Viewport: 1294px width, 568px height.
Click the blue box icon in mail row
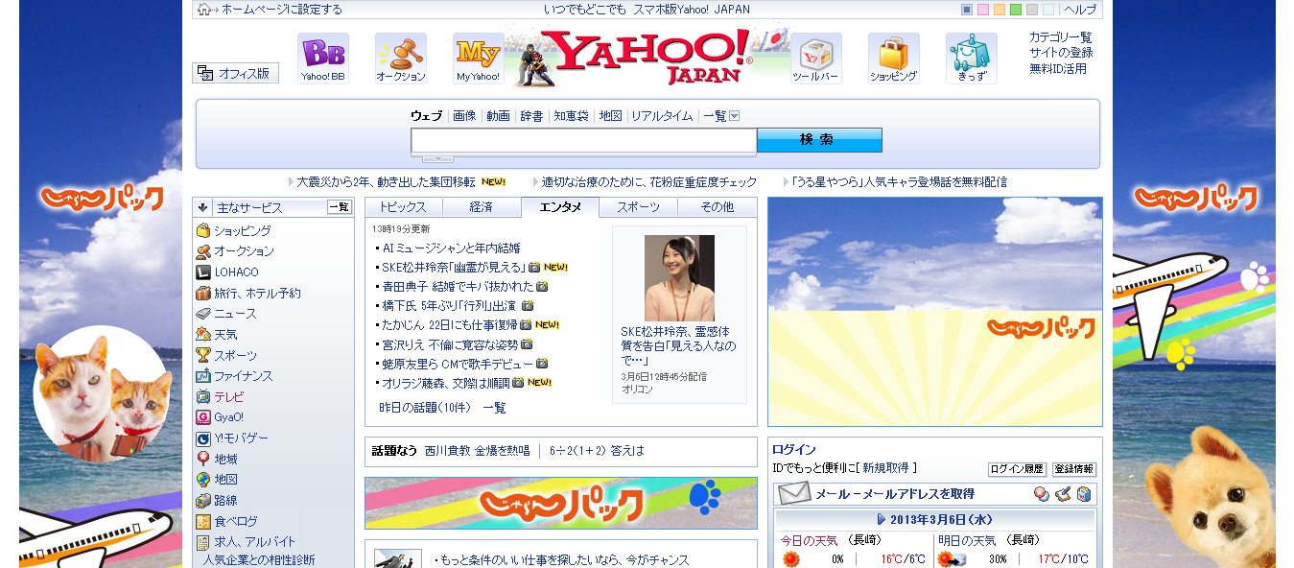click(x=1084, y=494)
